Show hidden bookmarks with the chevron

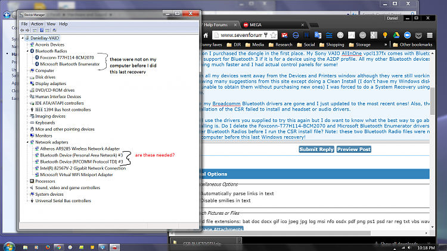[x=386, y=45]
